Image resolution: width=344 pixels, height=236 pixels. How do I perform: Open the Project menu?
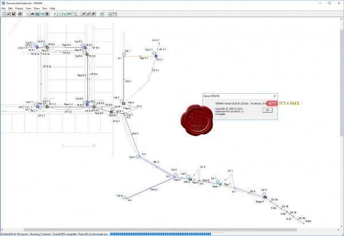(x=18, y=9)
